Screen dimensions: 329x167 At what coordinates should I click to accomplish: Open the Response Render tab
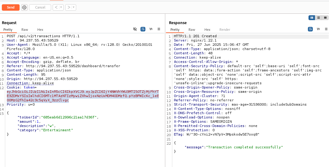[x=225, y=30]
